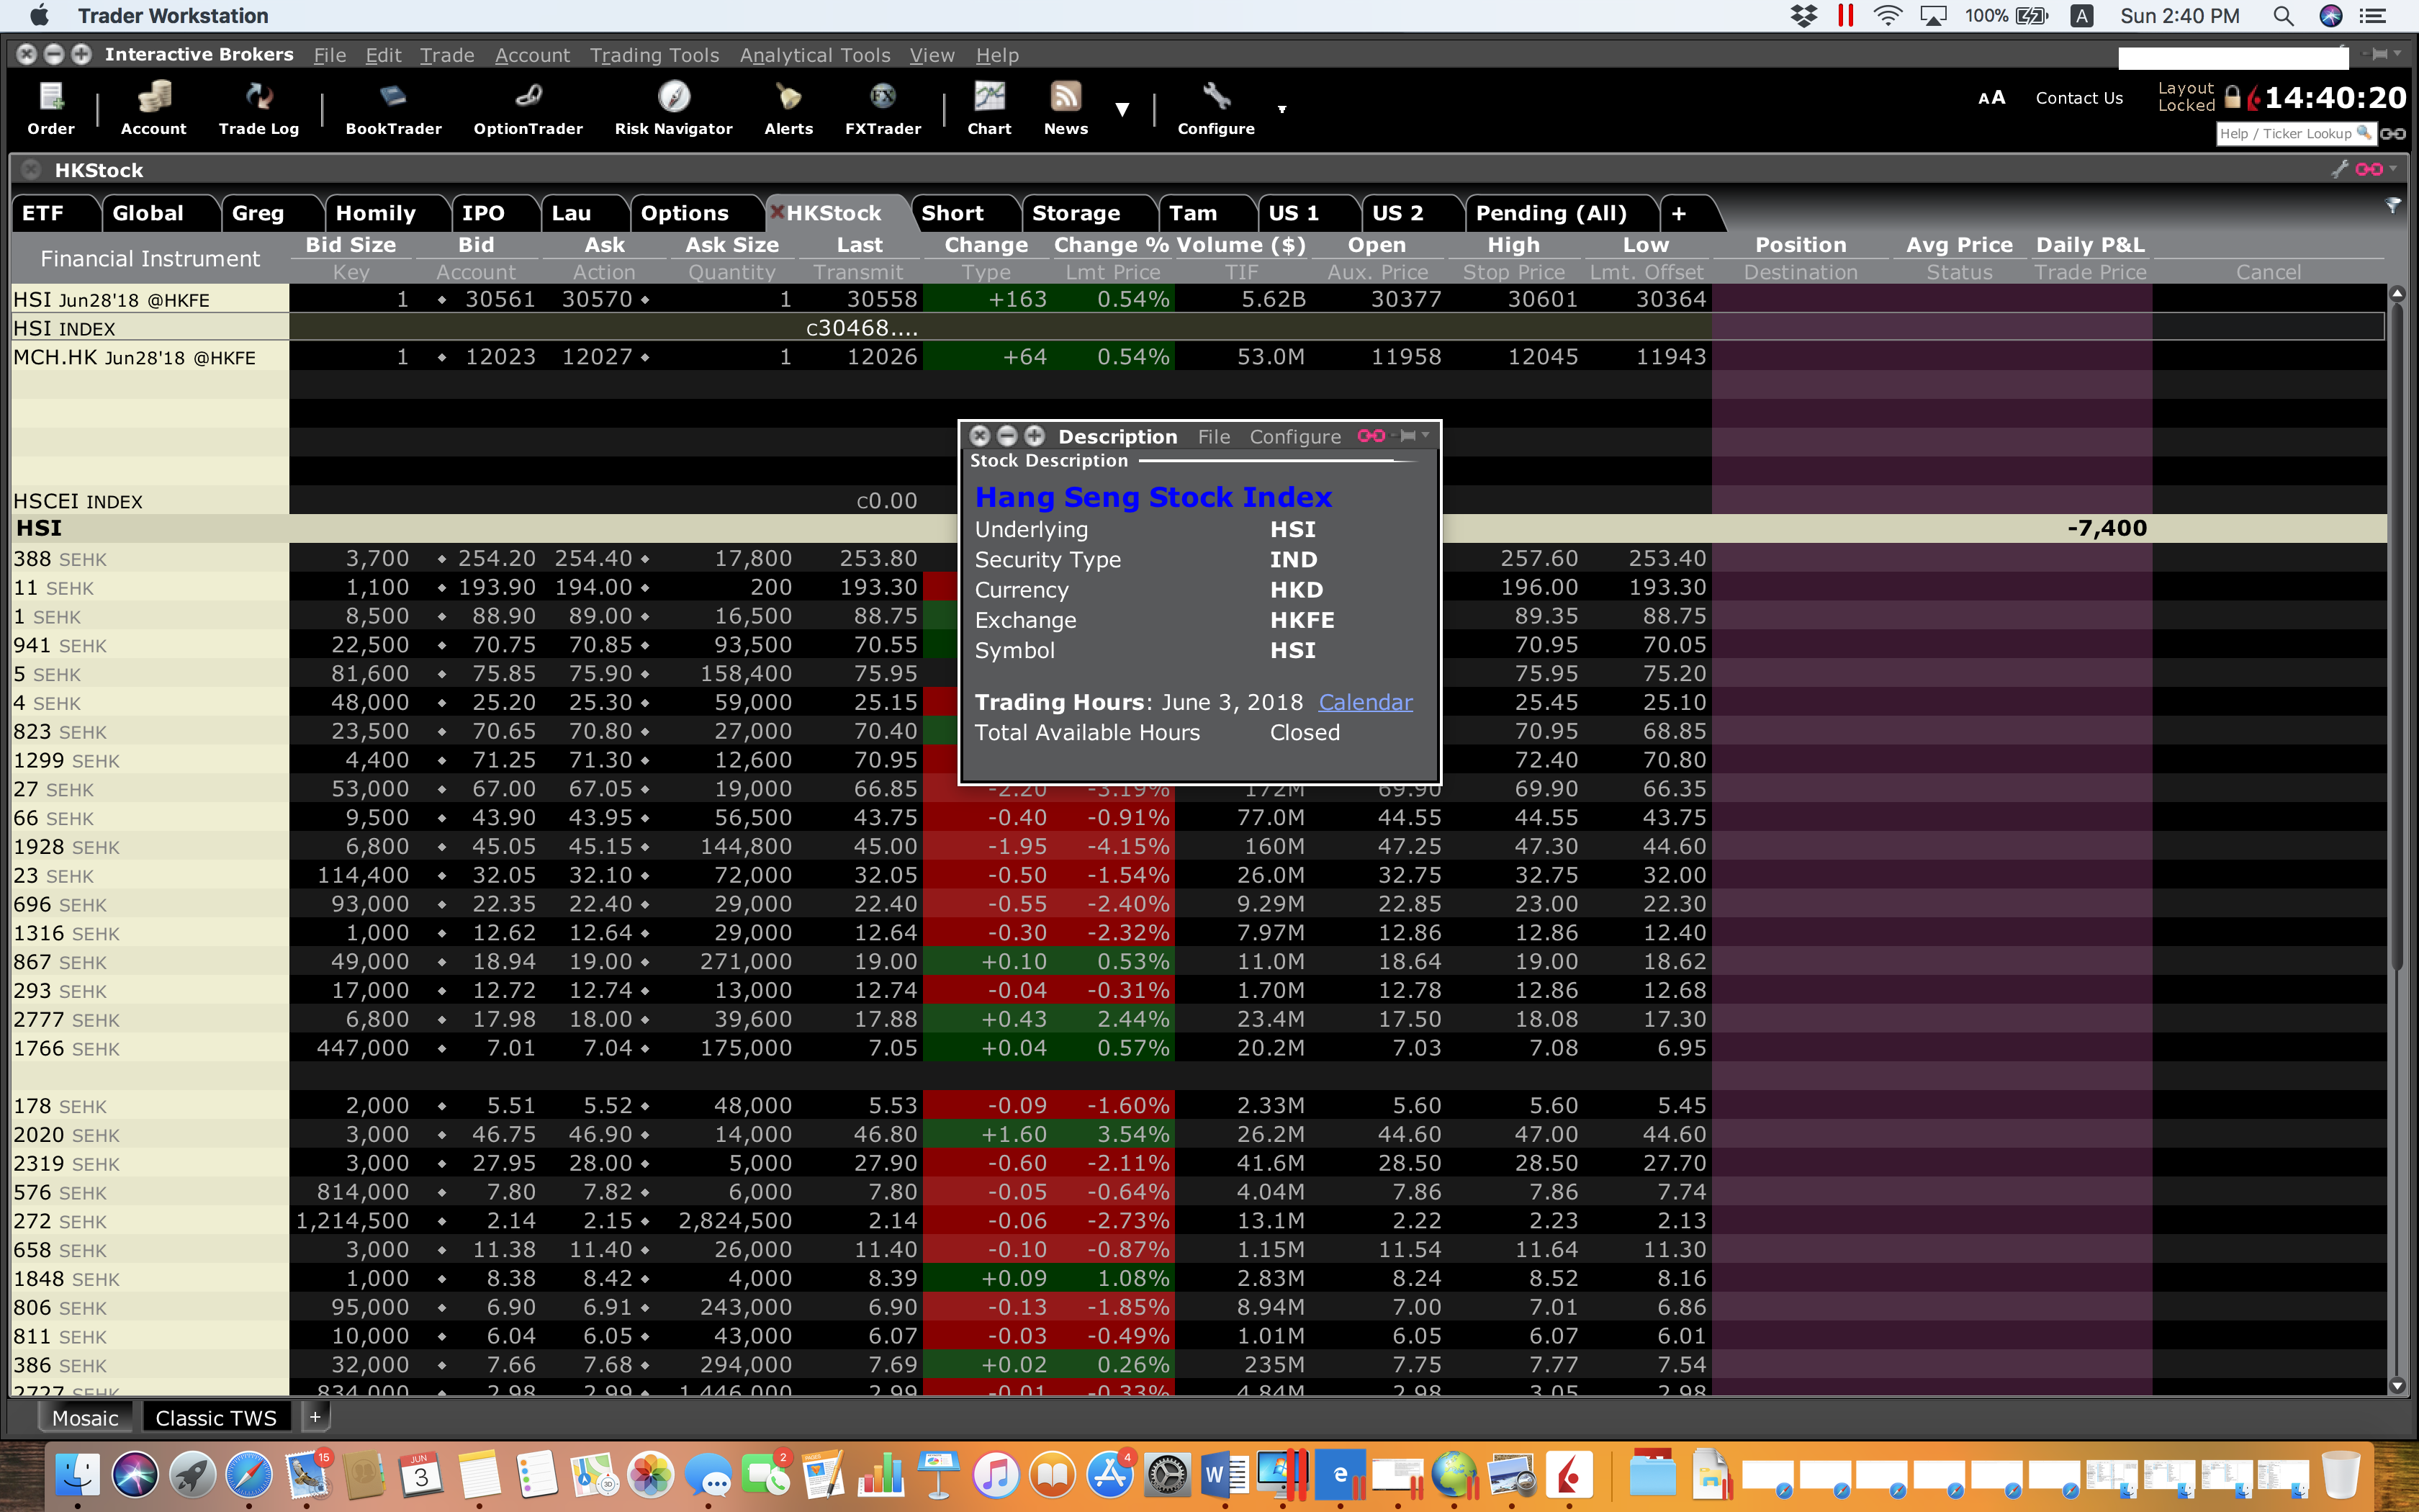Open the watchlist filter funnel
This screenshot has width=2419, height=1512.
click(2393, 205)
